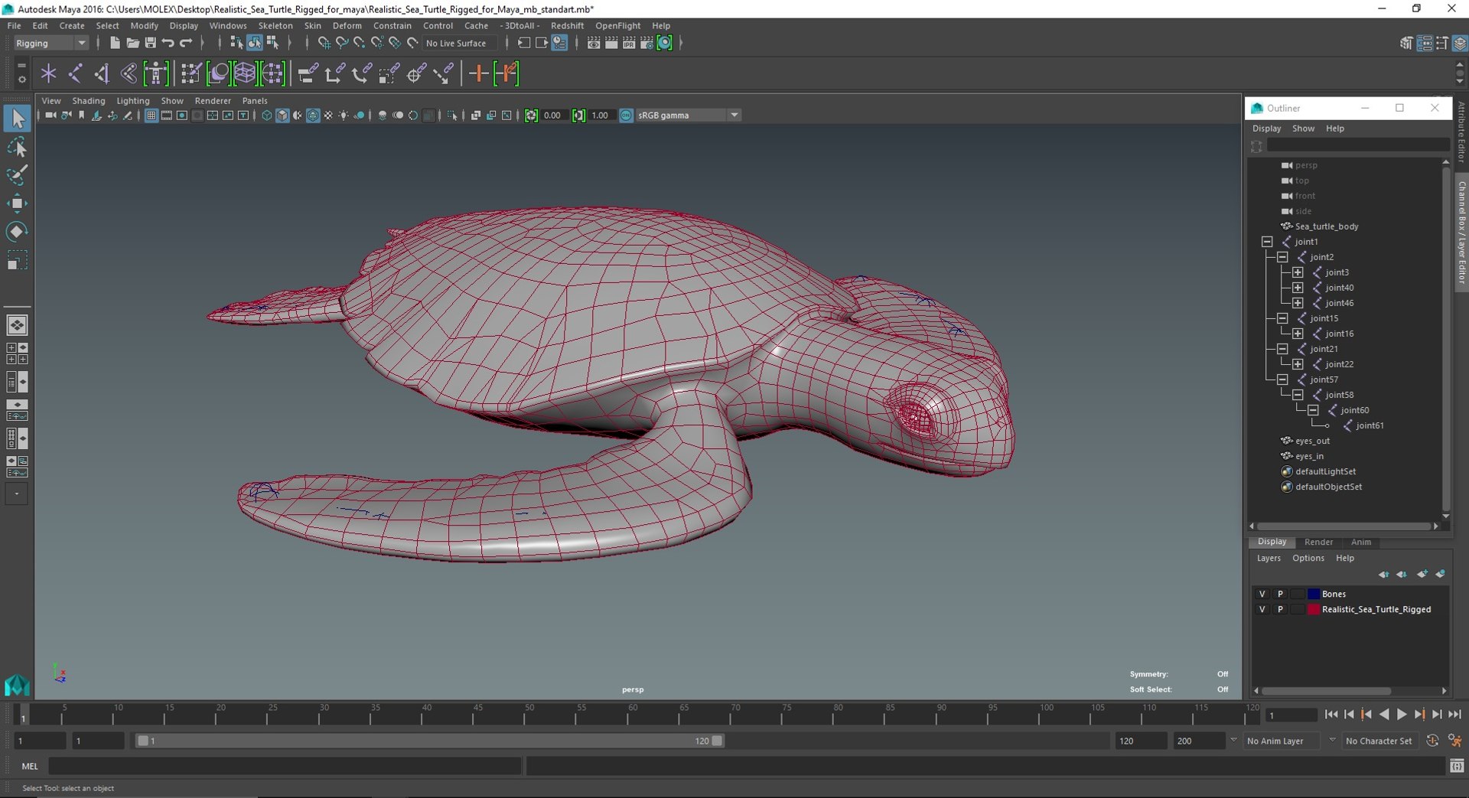Expand joint3 in the Outliner
Viewport: 1469px width, 798px height.
(x=1298, y=272)
